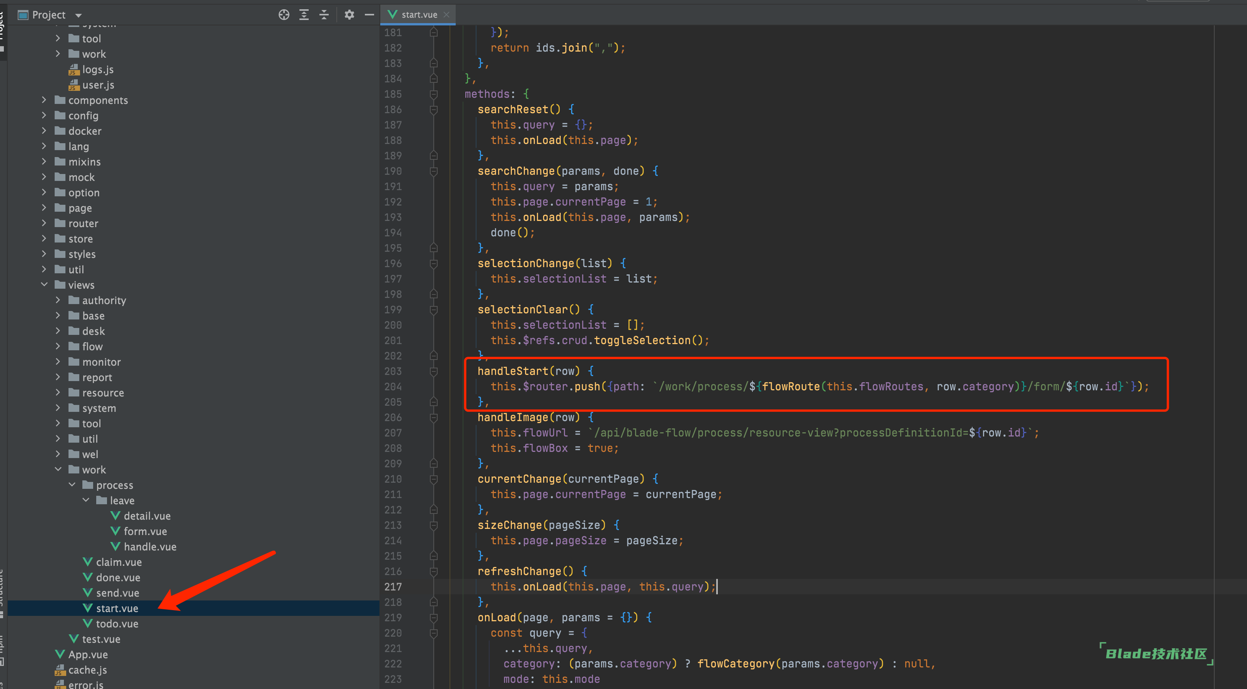1247x689 pixels.
Task: Open the Project view dropdown
Action: point(79,15)
